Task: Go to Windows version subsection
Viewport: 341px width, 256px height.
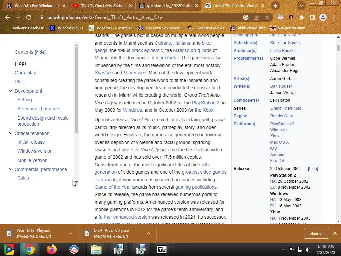Action: pos(35,151)
